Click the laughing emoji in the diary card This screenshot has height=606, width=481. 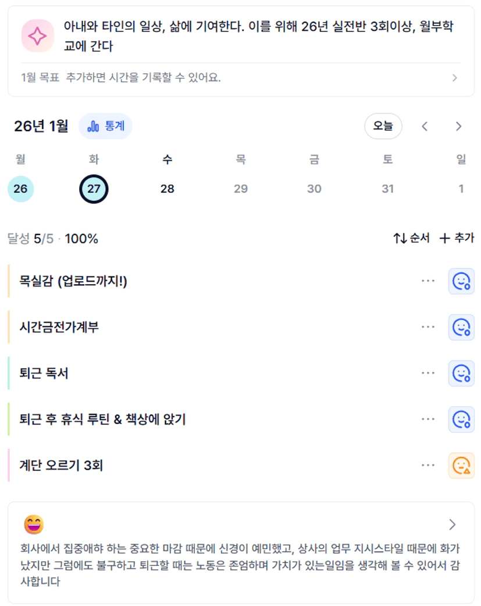pos(34,525)
